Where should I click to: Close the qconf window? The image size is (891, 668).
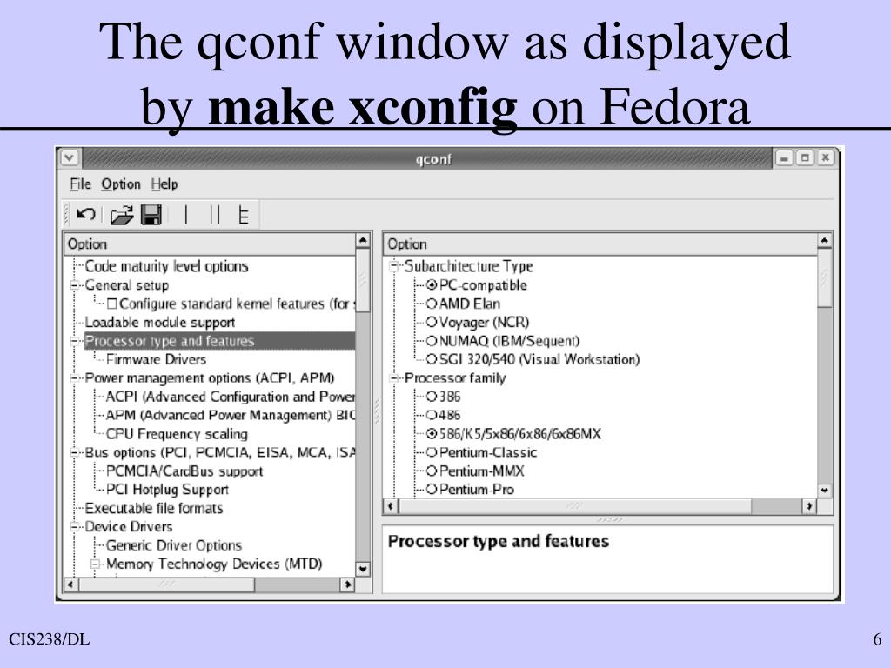(x=825, y=158)
